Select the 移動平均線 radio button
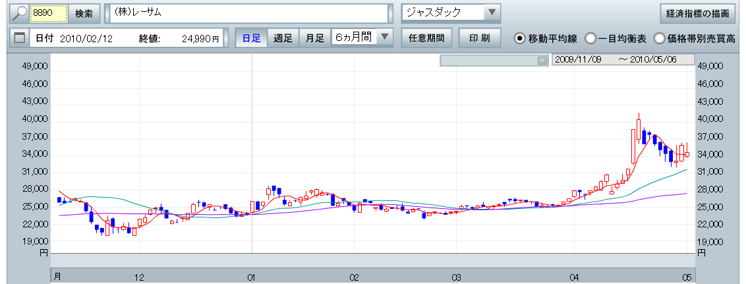The image size is (746, 284). pos(519,38)
